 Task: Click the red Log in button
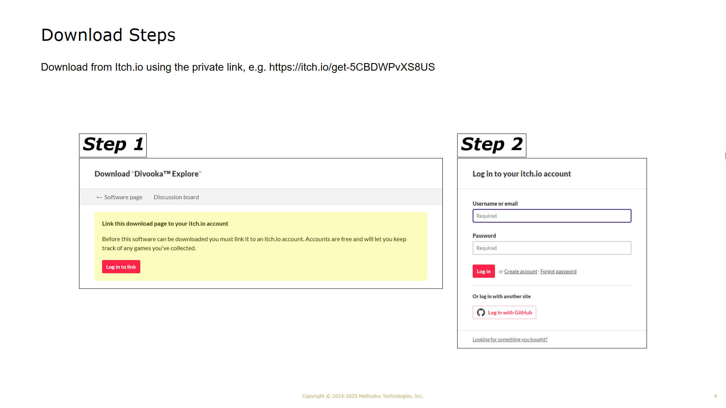coord(484,271)
